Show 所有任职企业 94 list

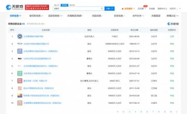pyautogui.click(x=16, y=24)
